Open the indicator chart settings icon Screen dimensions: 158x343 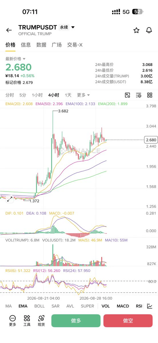point(150,306)
